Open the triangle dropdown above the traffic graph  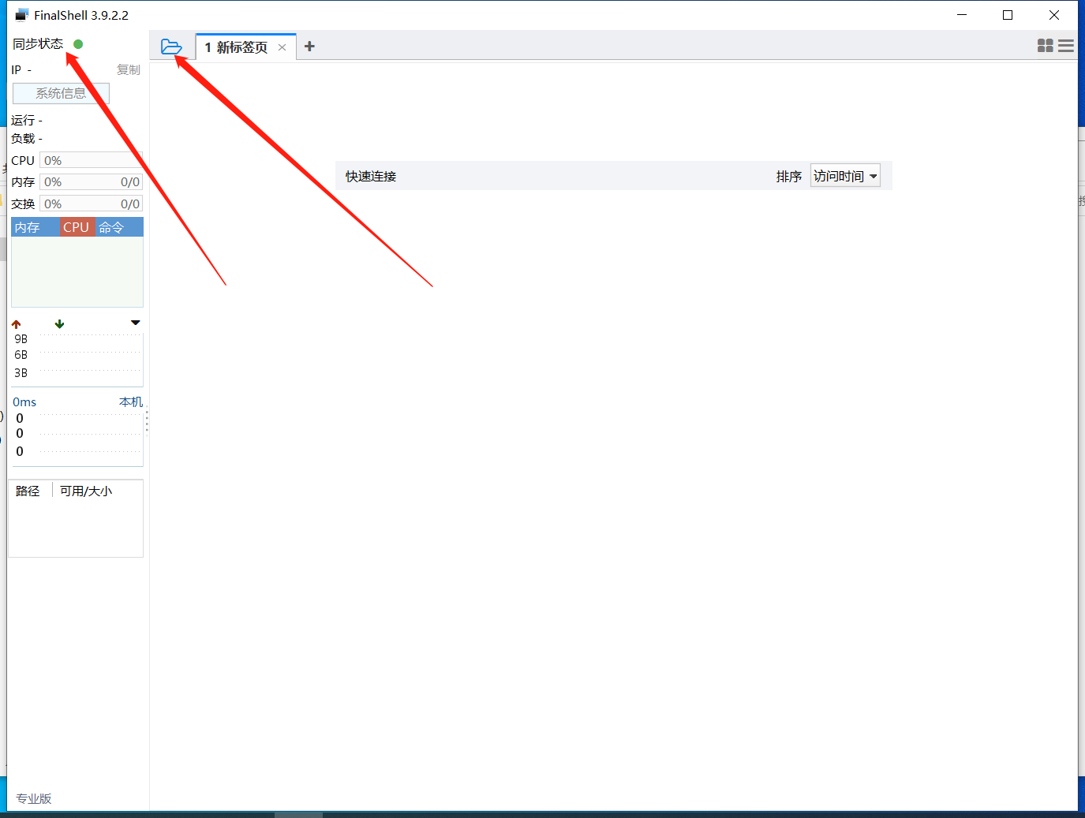135,323
